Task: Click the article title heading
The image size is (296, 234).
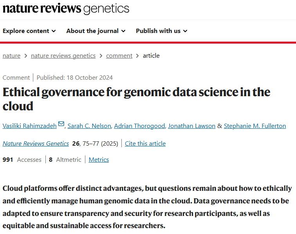Action: (136, 99)
